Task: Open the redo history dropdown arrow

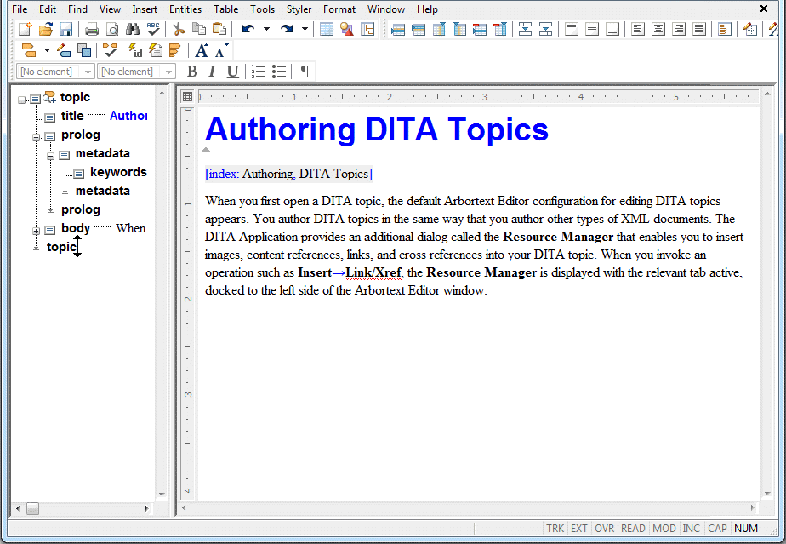Action: click(x=305, y=29)
